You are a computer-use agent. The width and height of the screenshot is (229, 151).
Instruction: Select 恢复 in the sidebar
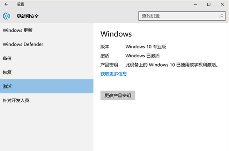pos(46,72)
